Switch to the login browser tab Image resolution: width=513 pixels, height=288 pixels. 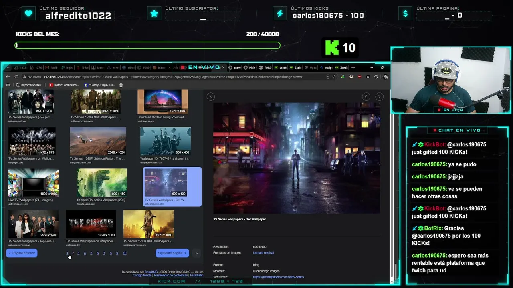click(67, 68)
